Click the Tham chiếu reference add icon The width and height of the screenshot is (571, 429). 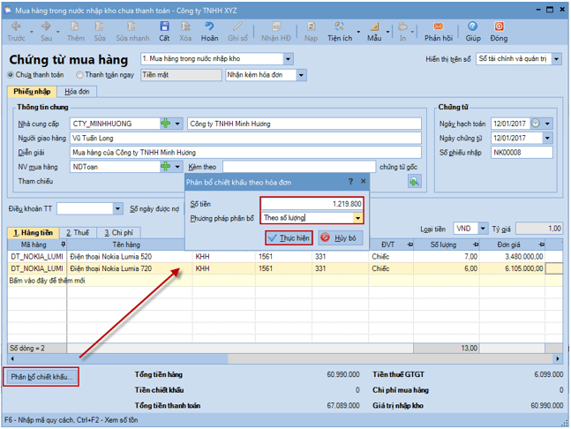pos(415,181)
